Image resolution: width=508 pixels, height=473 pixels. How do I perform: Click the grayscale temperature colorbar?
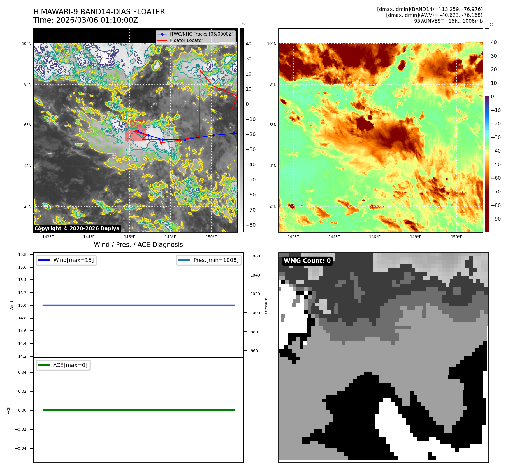(242, 130)
